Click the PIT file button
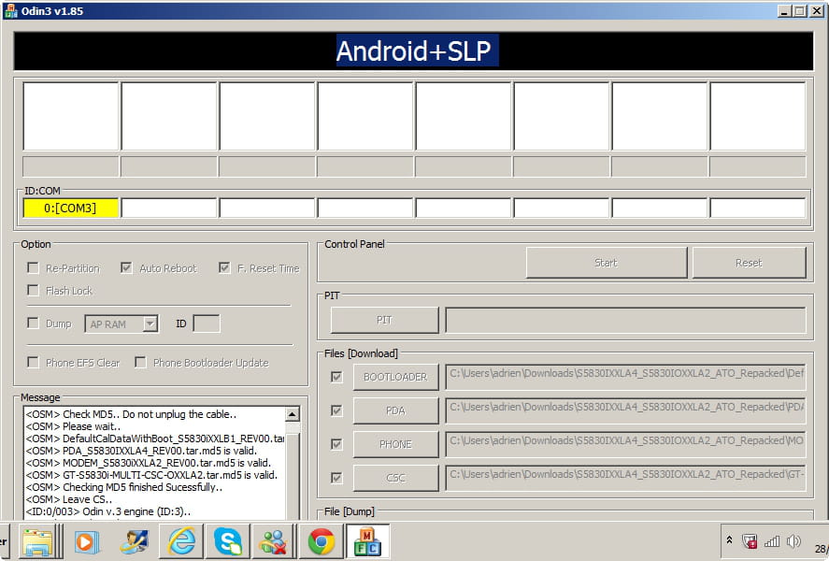This screenshot has height=561, width=829. click(x=384, y=320)
